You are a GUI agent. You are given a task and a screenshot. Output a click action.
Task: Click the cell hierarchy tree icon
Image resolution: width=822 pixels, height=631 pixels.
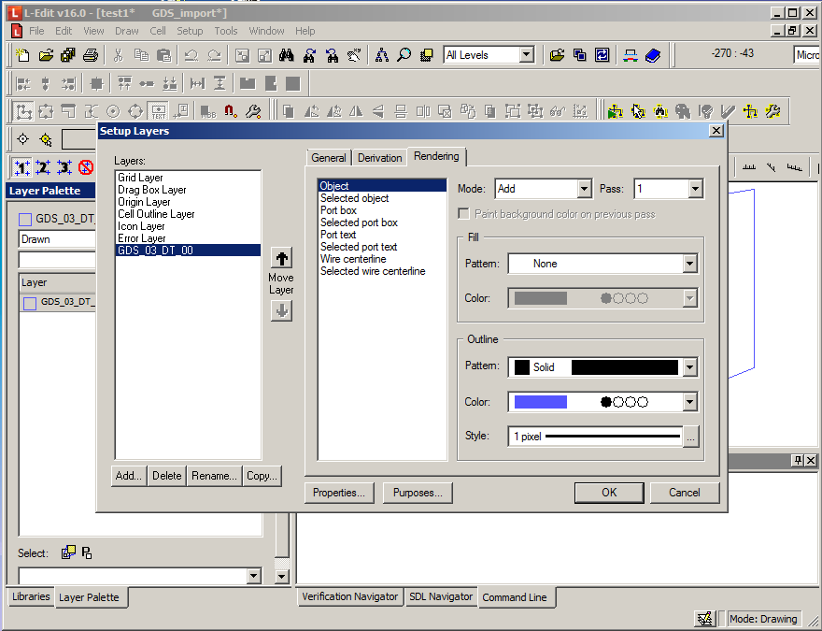[x=381, y=55]
